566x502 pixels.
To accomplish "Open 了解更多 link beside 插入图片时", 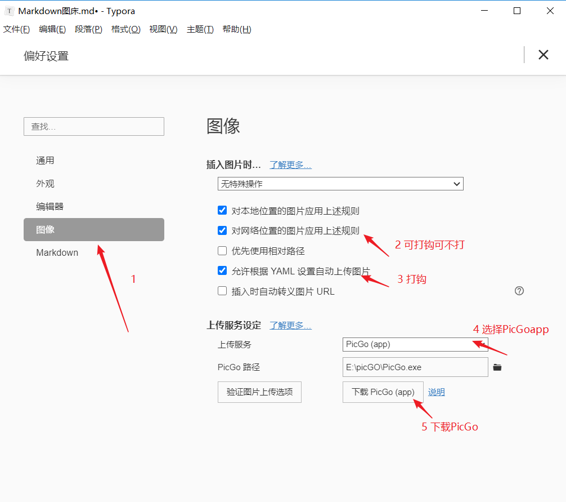I will coord(290,165).
